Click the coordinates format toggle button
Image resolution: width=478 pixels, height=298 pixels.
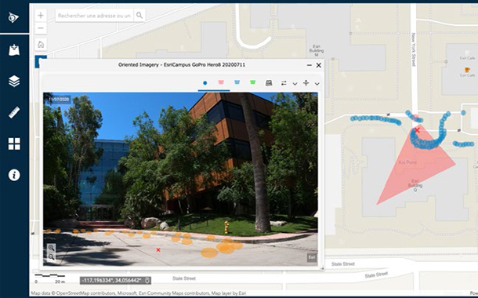point(147,280)
